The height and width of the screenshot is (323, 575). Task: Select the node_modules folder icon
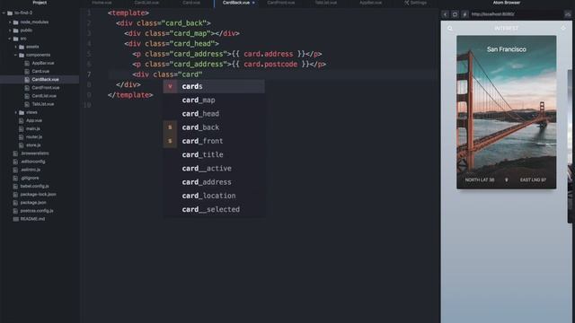(x=16, y=22)
